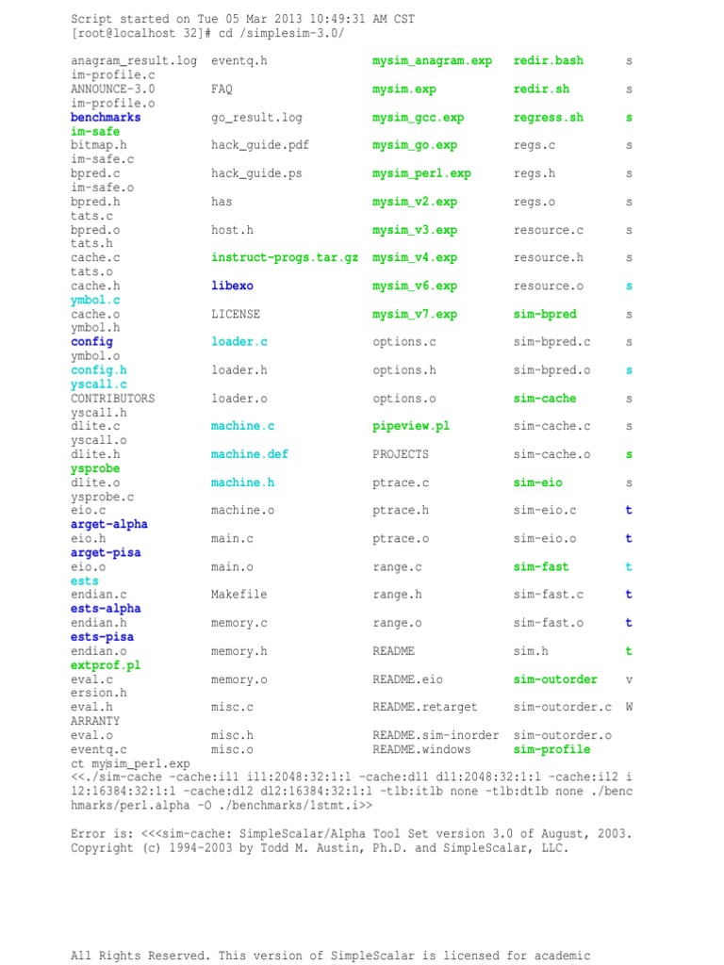Click the file name 'CONTRIBUTORS'

(x=113, y=399)
